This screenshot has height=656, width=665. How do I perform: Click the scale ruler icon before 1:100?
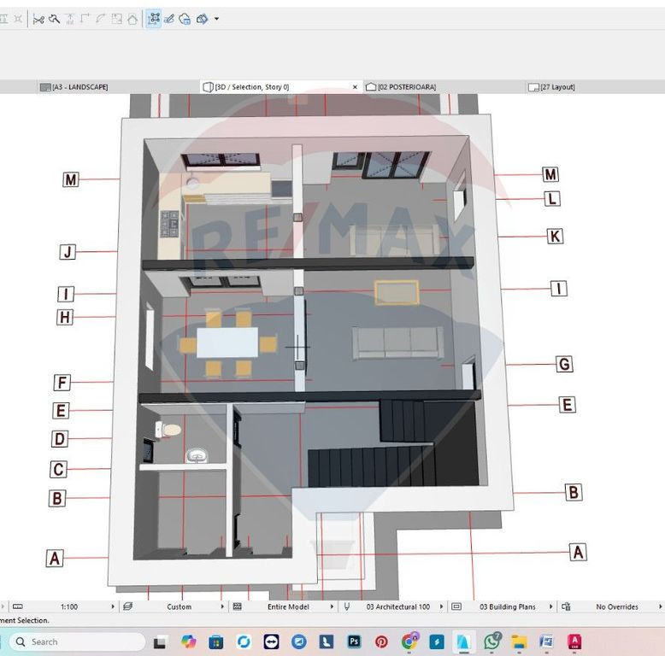click(17, 606)
